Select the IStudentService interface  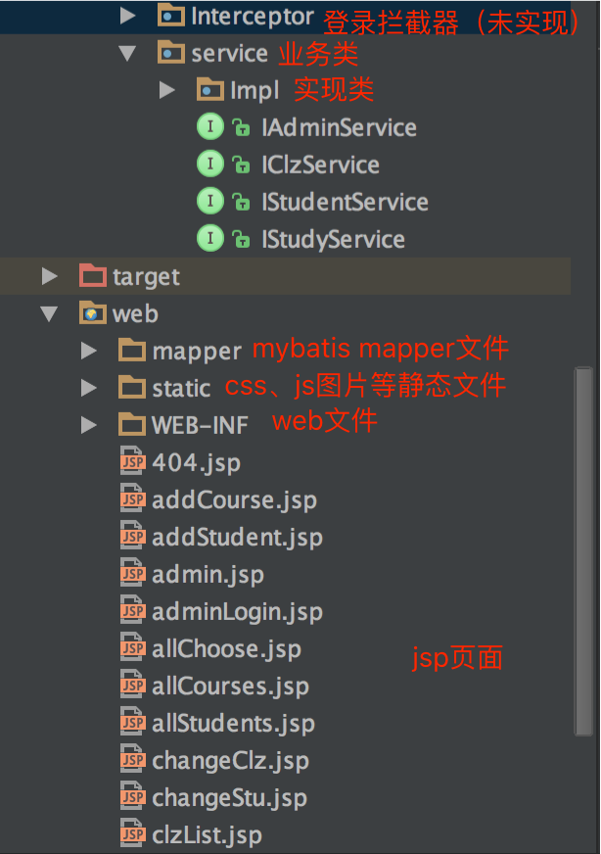coord(345,202)
